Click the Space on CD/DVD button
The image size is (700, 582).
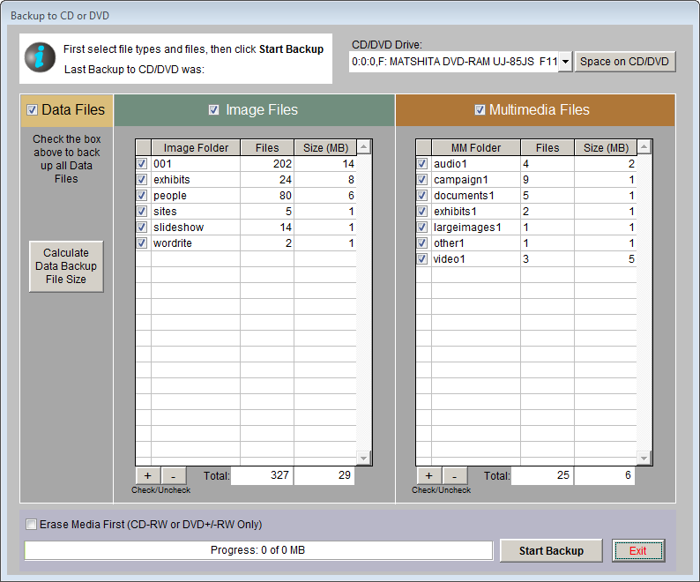click(x=626, y=62)
